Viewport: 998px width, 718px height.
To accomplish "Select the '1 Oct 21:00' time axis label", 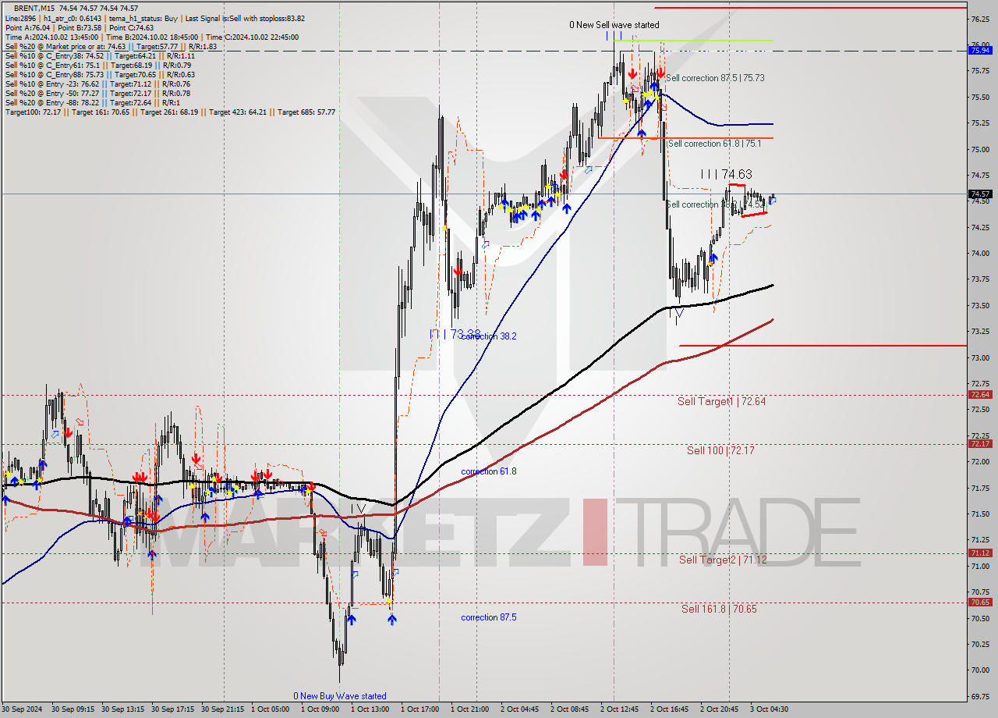I will (x=470, y=709).
